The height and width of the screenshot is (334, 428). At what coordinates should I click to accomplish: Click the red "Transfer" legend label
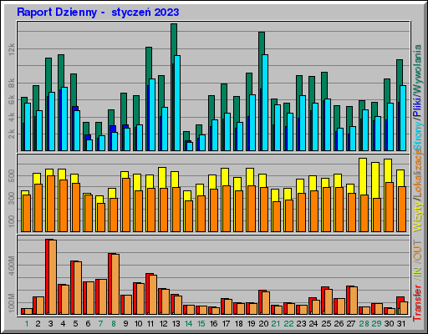[x=417, y=302]
